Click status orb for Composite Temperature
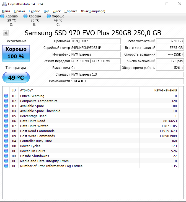The width and height of the screenshot is (186, 202). (6, 101)
